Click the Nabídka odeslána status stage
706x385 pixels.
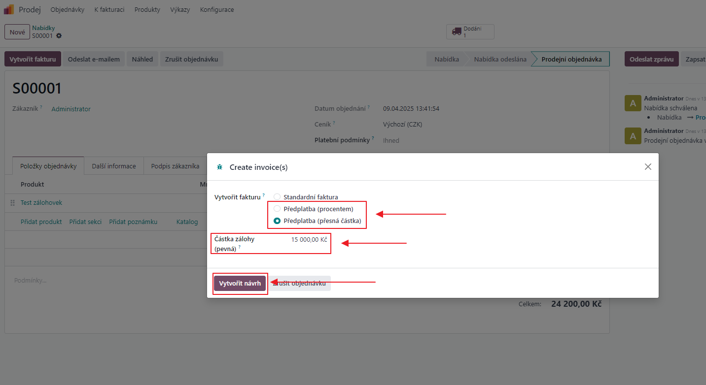point(500,59)
